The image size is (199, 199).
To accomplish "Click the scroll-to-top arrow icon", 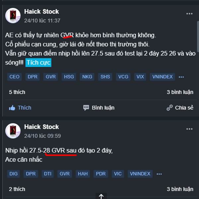I will (x=101, y=196).
